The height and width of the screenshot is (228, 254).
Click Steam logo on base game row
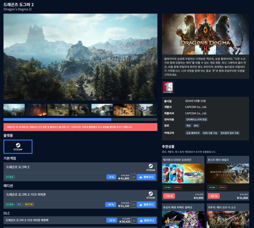[x=151, y=168]
